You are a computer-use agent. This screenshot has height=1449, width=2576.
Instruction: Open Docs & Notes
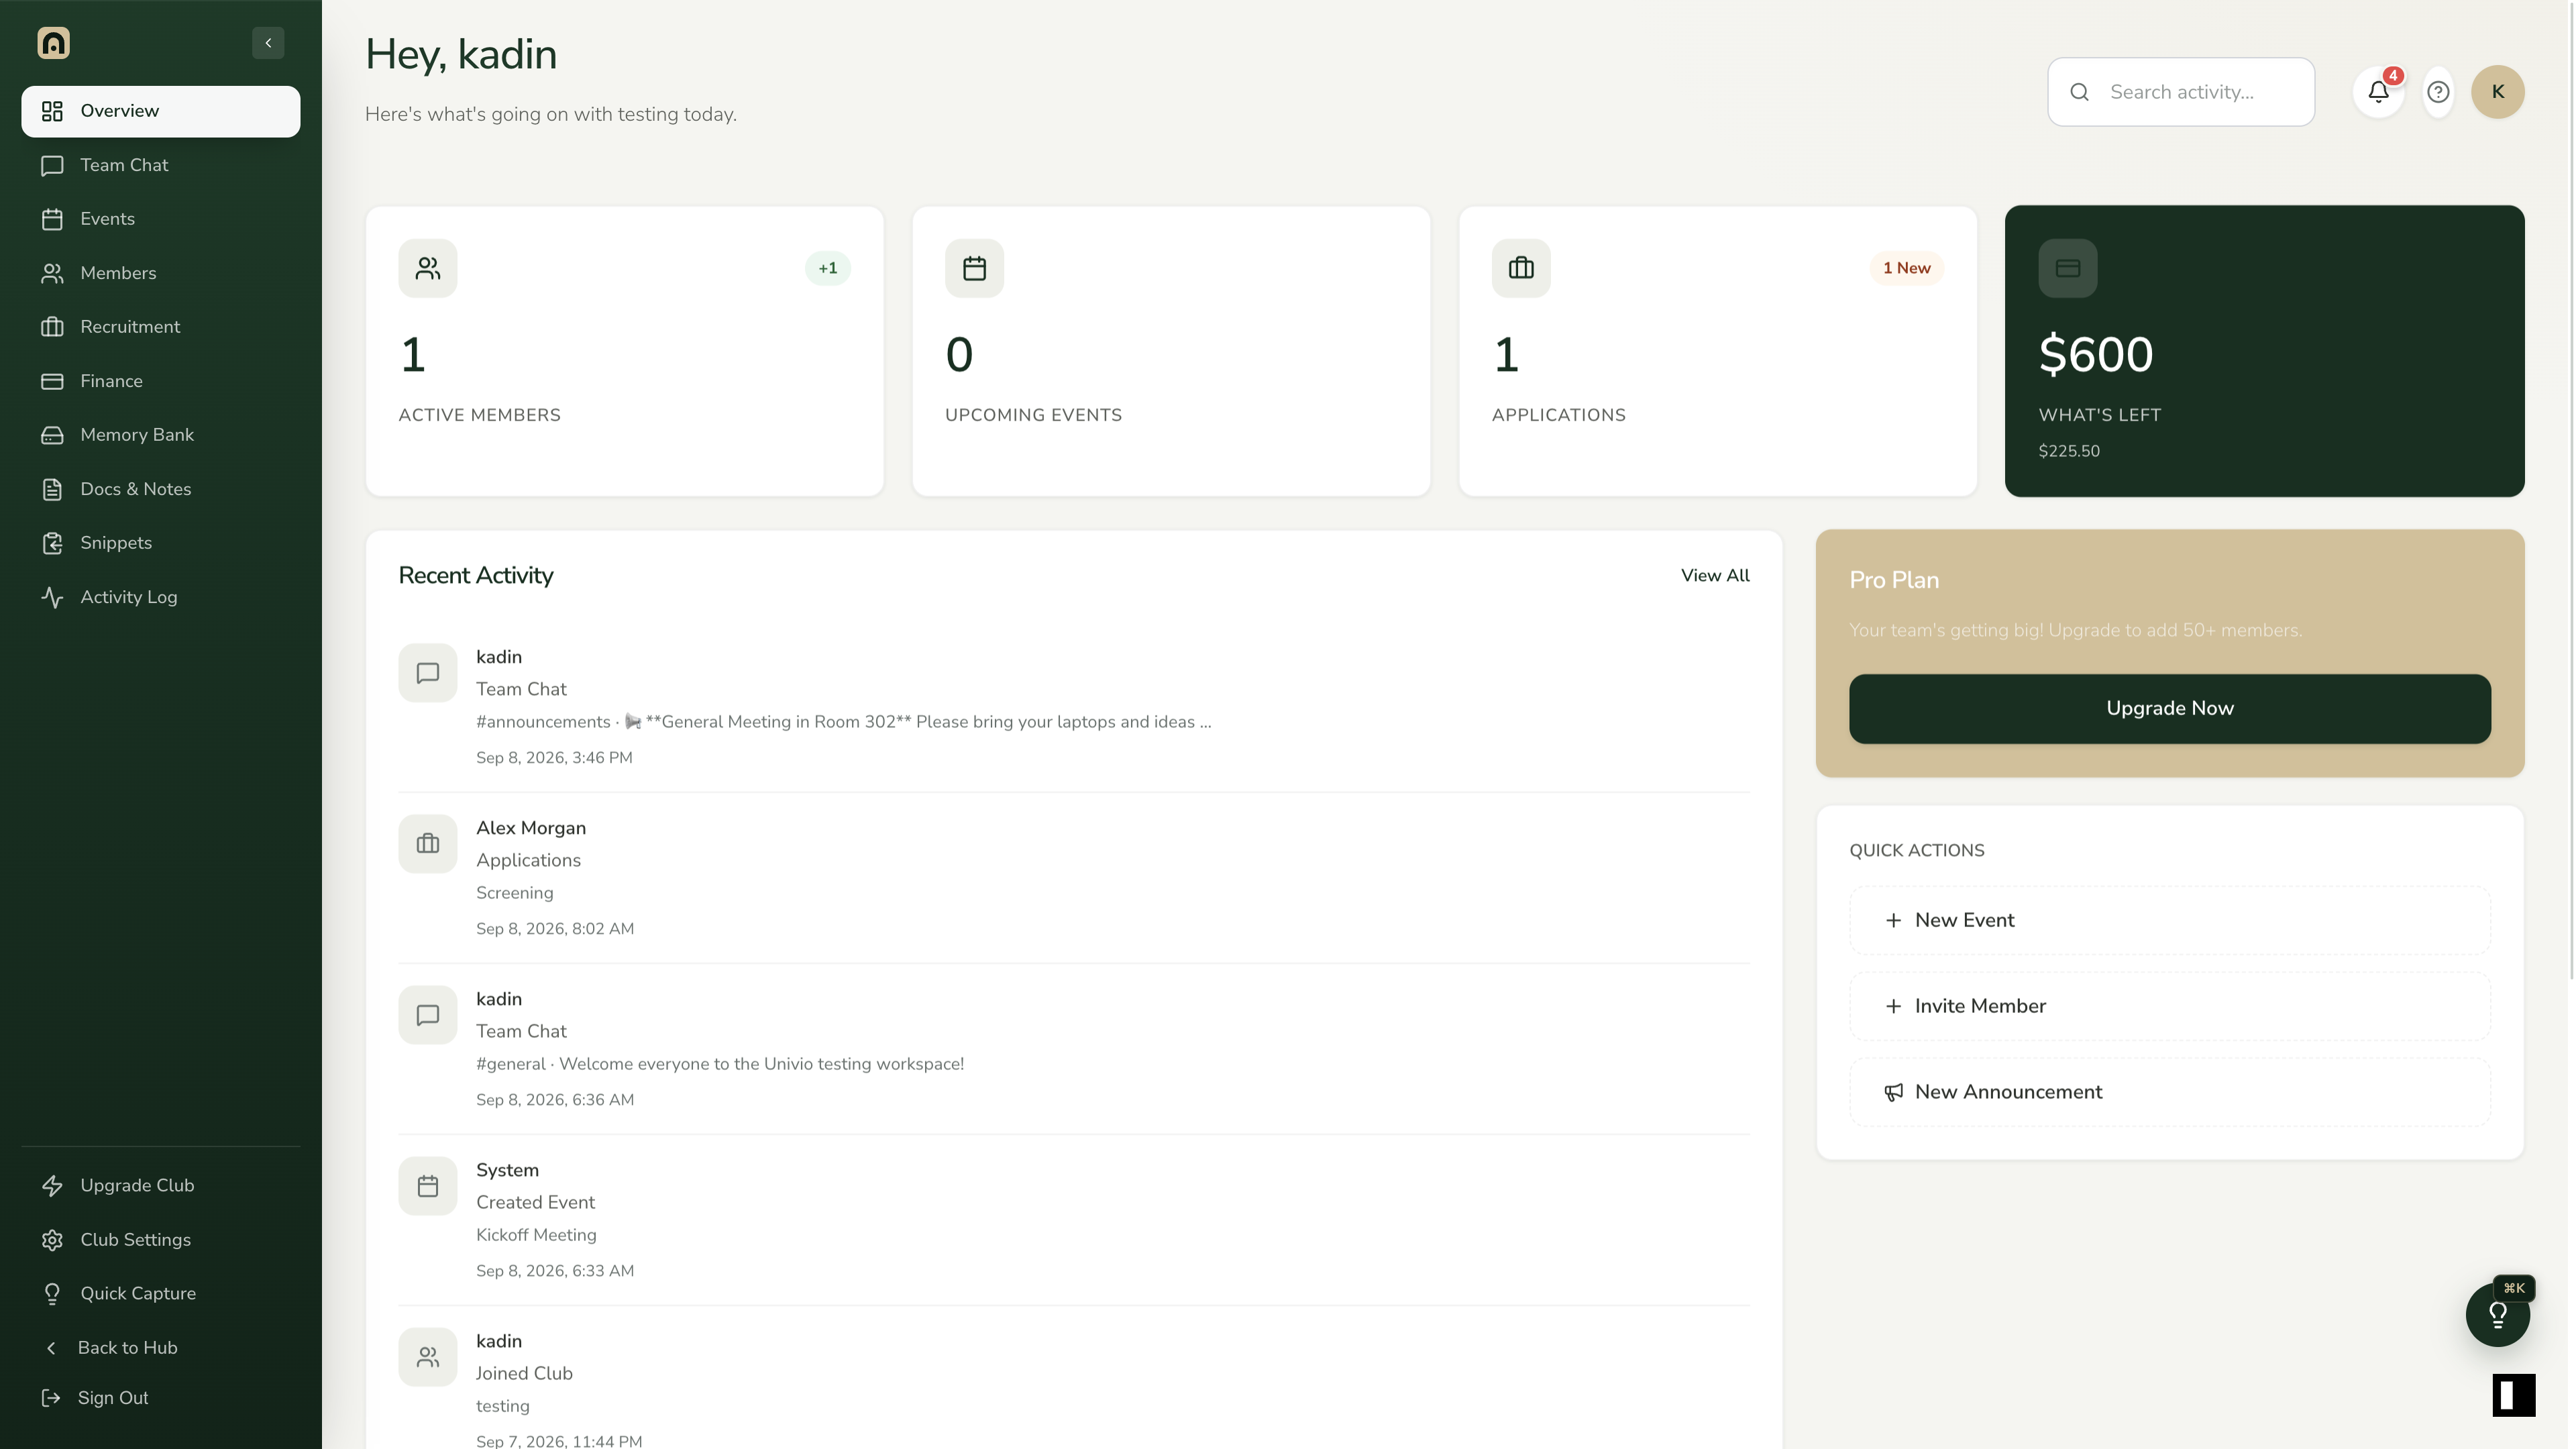161,489
